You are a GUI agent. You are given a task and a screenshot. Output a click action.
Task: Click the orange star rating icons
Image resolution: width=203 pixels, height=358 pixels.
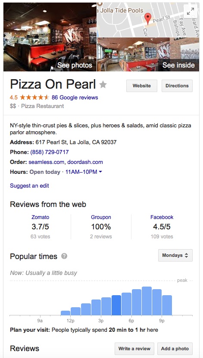[x=34, y=98]
